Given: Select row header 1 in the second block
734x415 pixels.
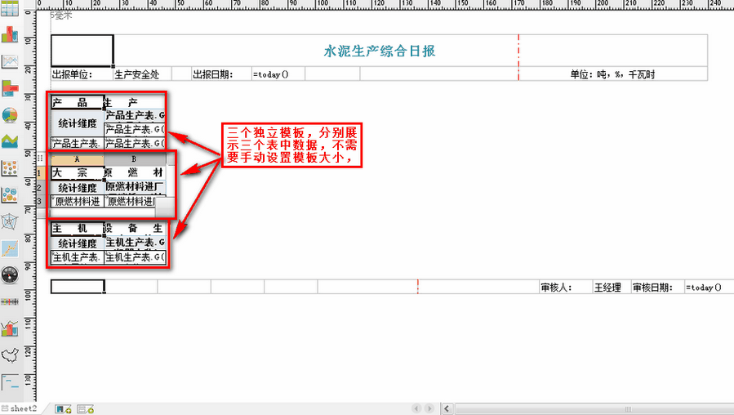Looking at the screenshot, I should (x=39, y=173).
